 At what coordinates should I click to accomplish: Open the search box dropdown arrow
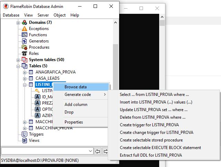pos(90,151)
